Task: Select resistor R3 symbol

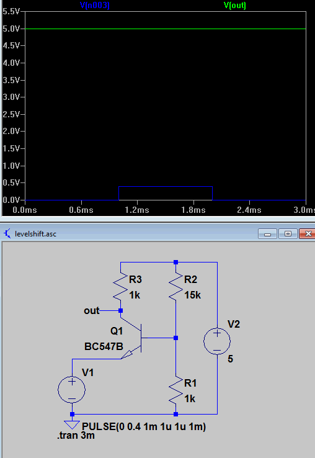Action: [x=120, y=287]
